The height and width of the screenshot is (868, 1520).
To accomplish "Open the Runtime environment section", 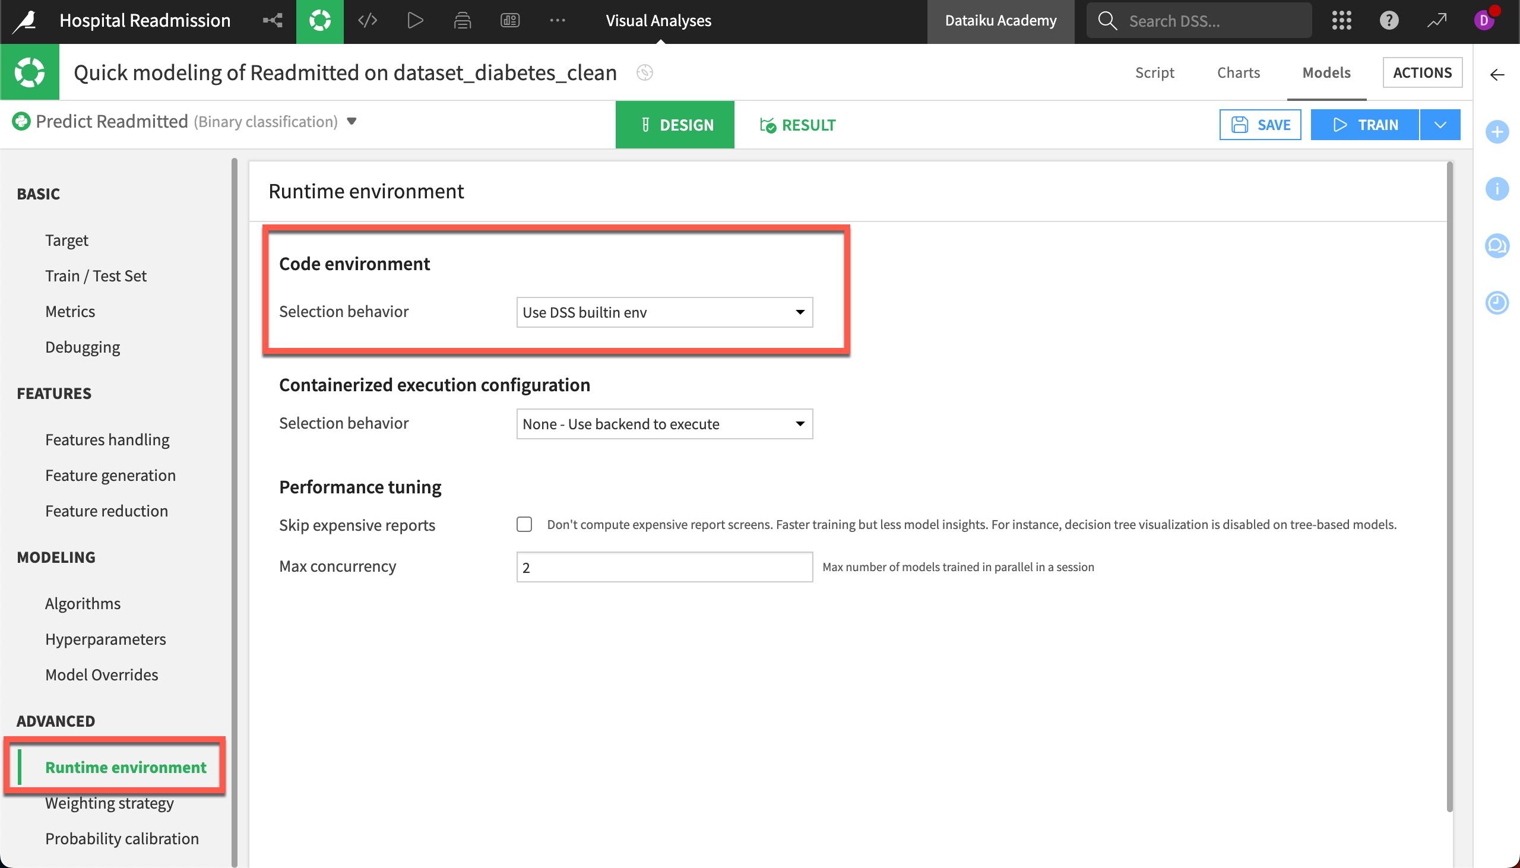I will [x=125, y=766].
